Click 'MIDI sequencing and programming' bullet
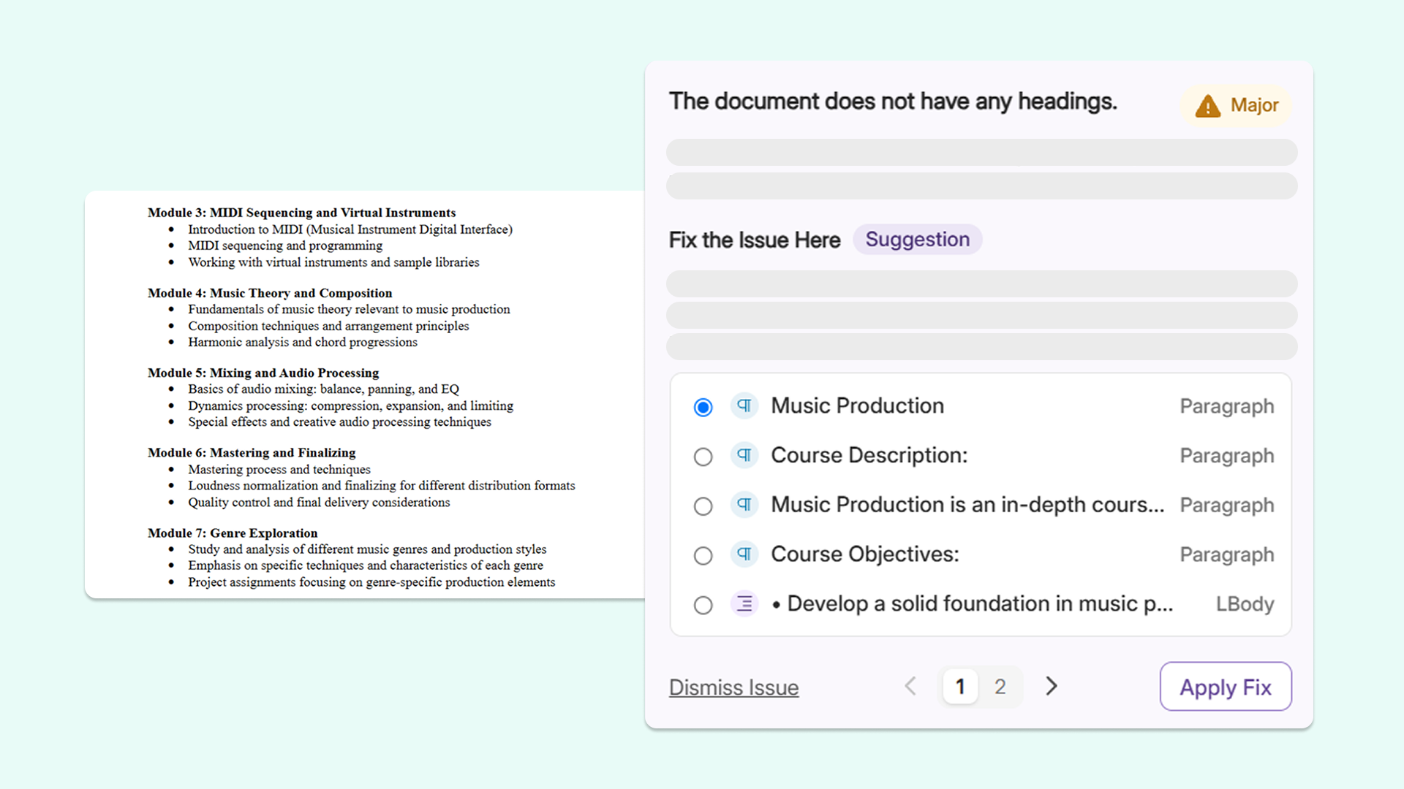This screenshot has height=789, width=1404. [285, 245]
